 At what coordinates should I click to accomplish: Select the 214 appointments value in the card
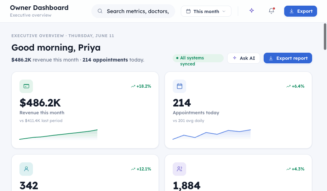point(182,103)
